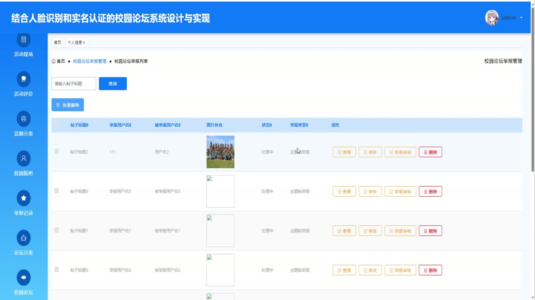This screenshot has width=535, height=300.
Task: Click the 批量删除 button
Action: (x=68, y=105)
